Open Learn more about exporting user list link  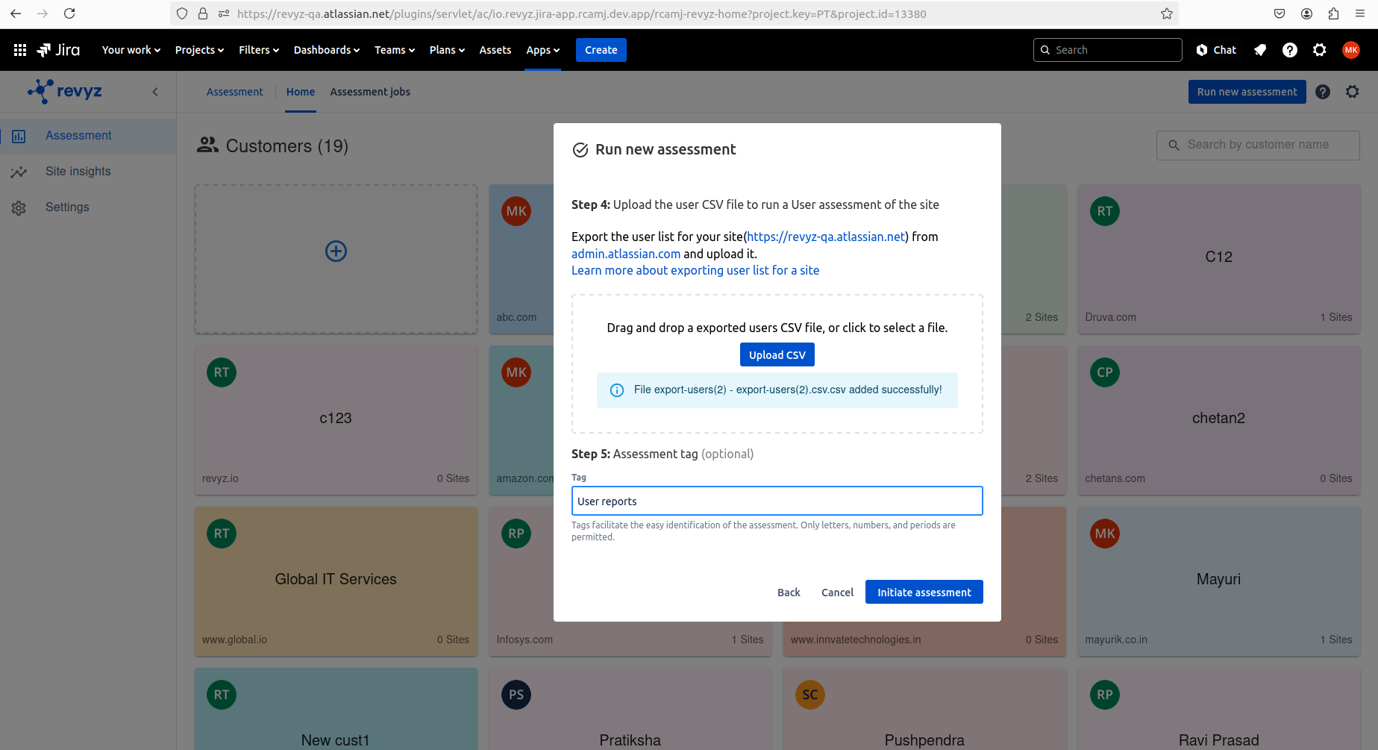click(x=695, y=270)
